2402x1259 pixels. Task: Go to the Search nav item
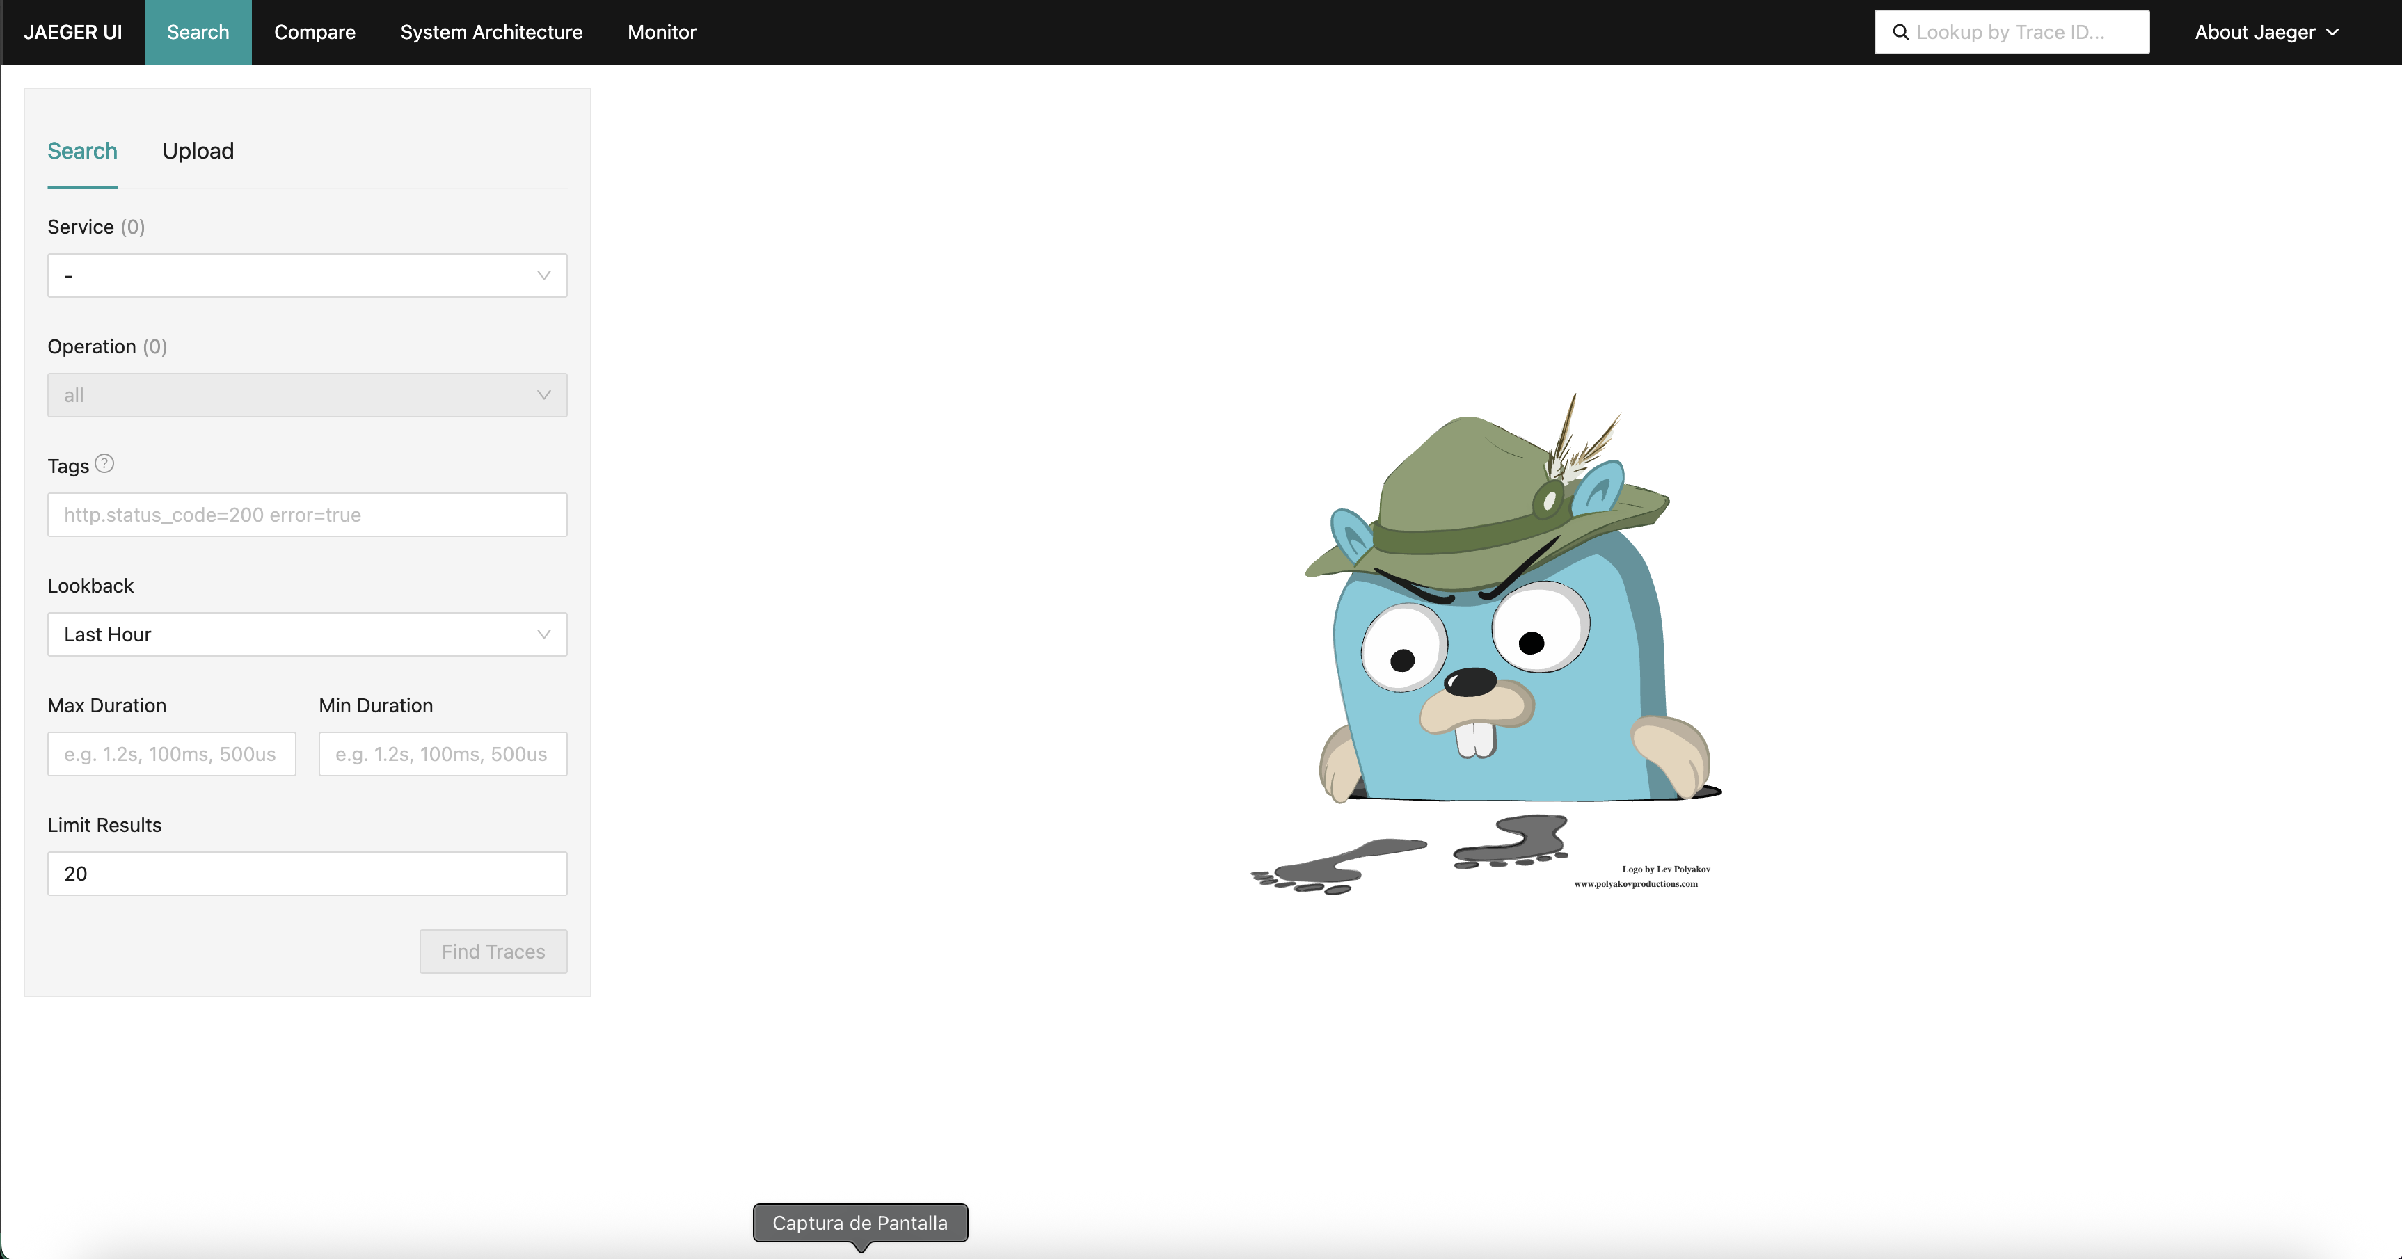tap(198, 33)
